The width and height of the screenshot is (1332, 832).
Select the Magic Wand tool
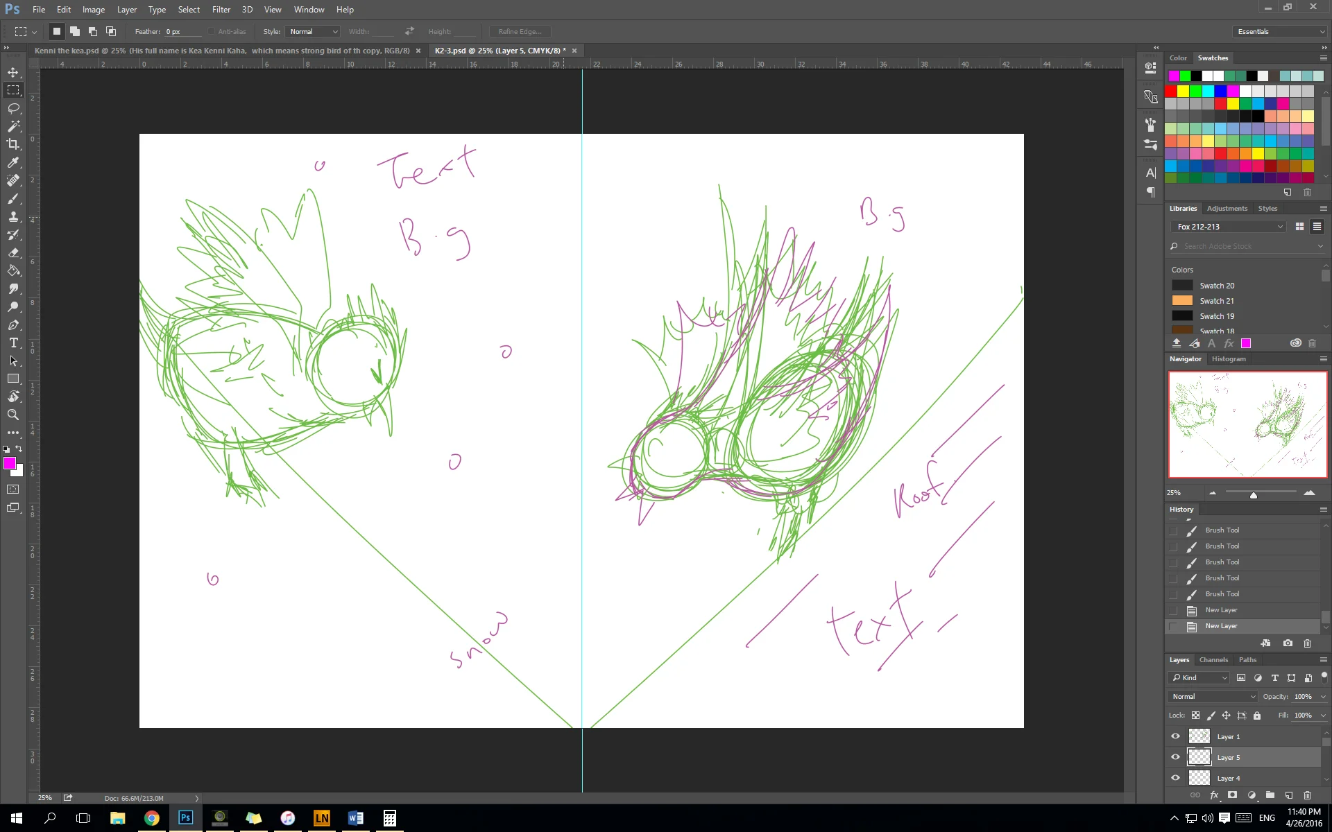coord(13,126)
